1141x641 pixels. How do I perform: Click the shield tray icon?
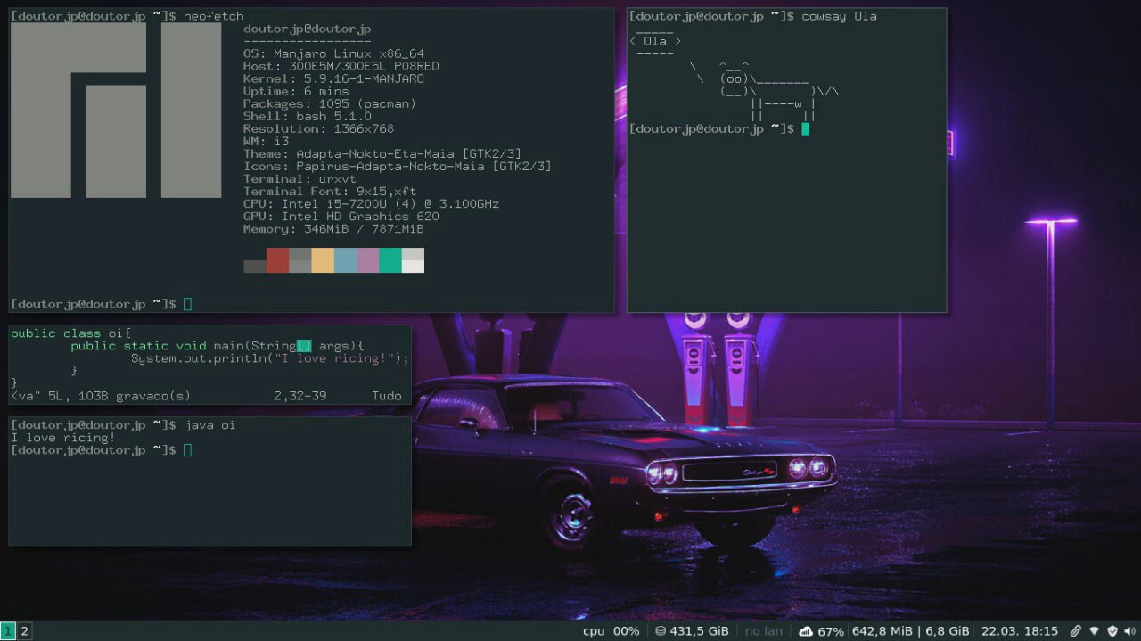(x=1112, y=631)
